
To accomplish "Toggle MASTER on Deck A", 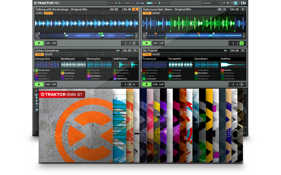I will click(x=48, y=13).
